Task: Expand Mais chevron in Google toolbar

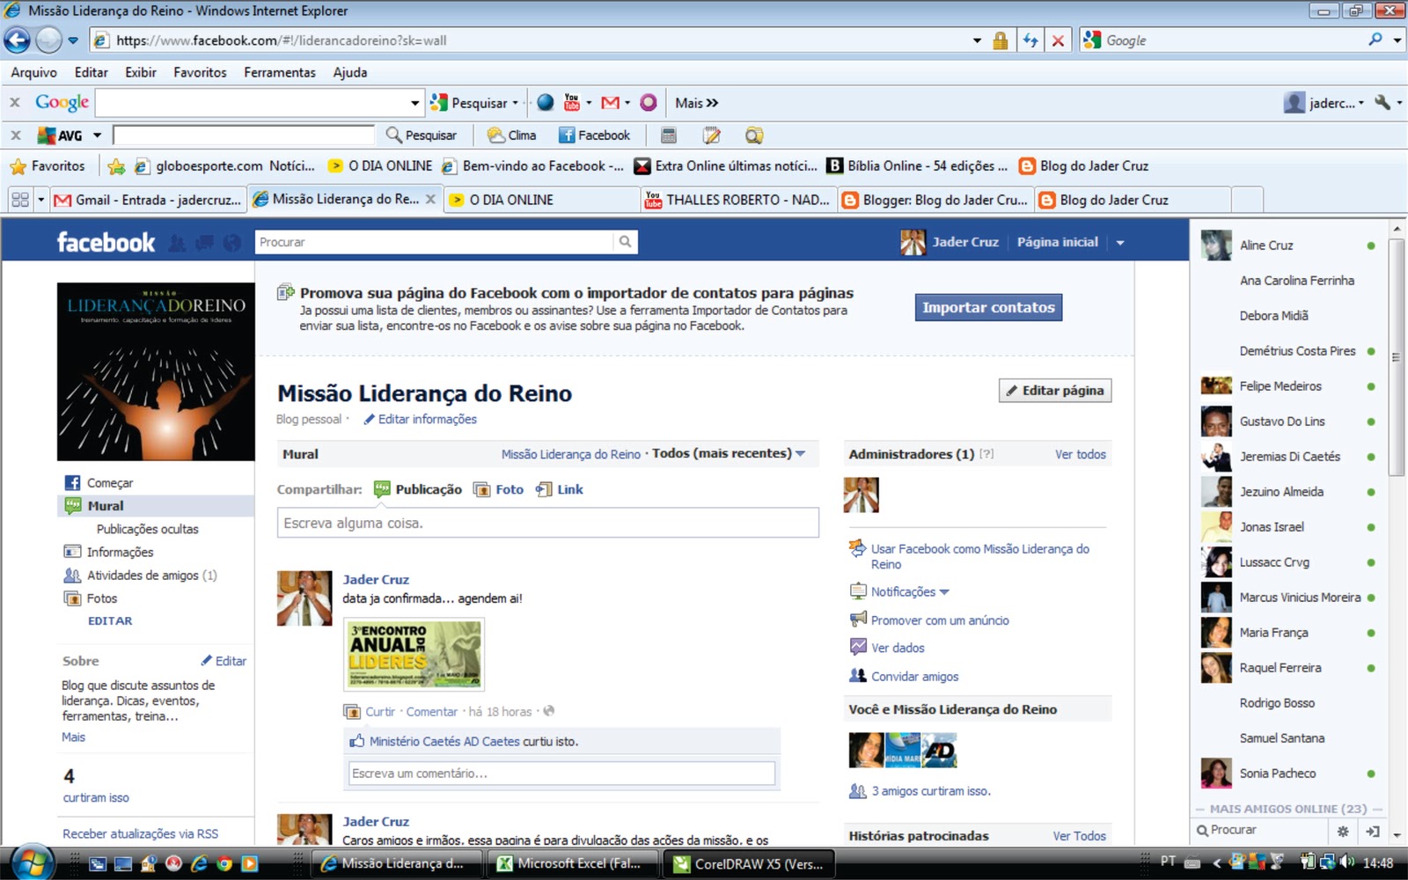Action: click(x=697, y=103)
